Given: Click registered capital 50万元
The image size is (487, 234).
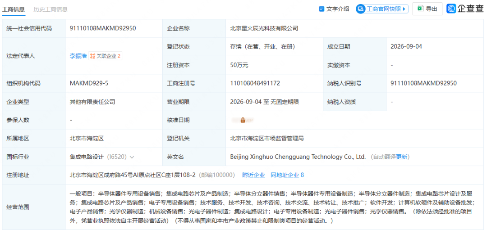Looking at the screenshot, I should pos(239,65).
